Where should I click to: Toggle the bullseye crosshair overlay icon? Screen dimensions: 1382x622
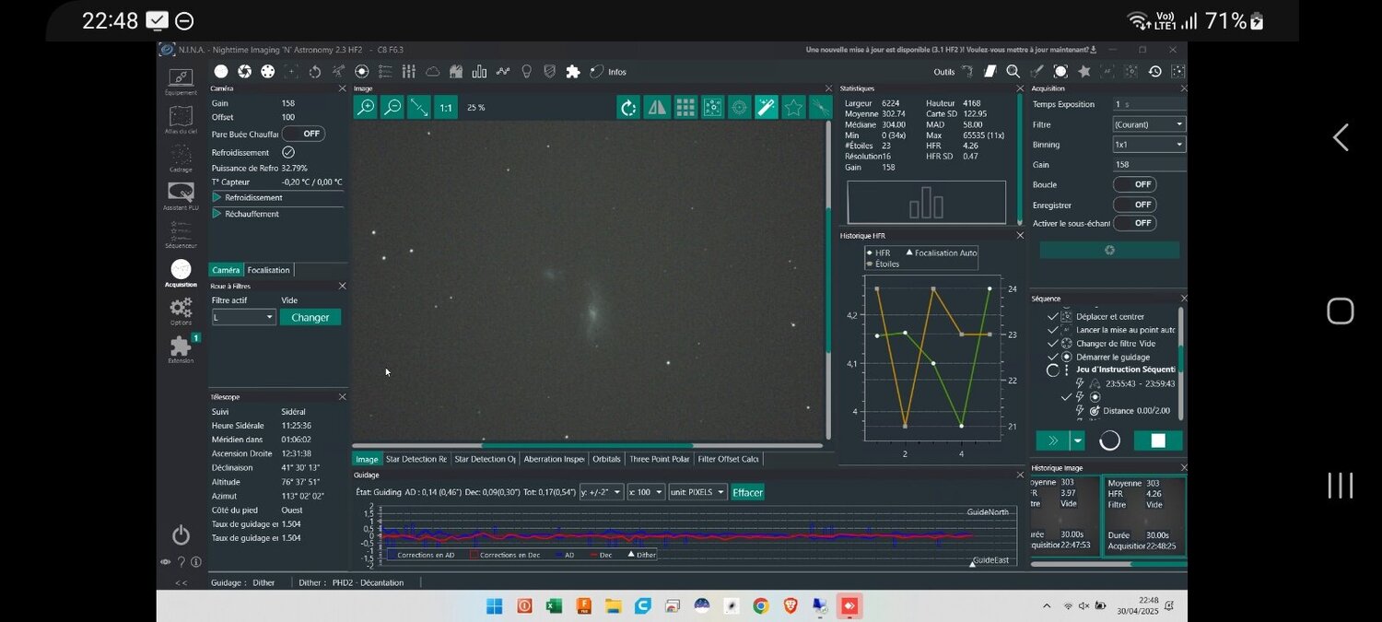[x=739, y=108]
